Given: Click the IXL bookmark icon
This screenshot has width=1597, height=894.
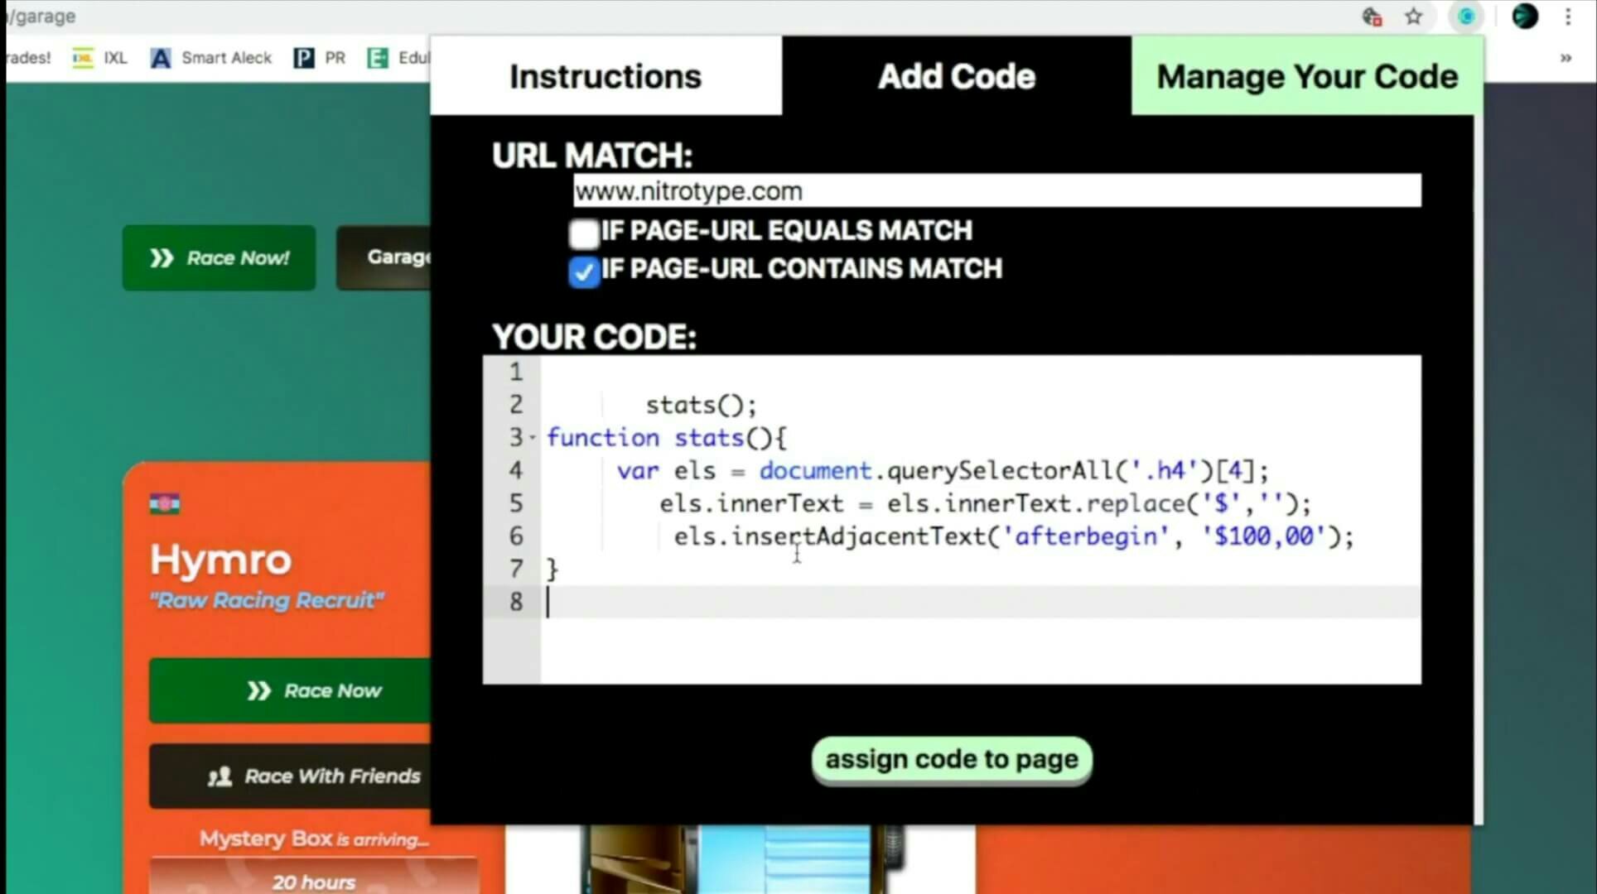Looking at the screenshot, I should click(x=84, y=57).
